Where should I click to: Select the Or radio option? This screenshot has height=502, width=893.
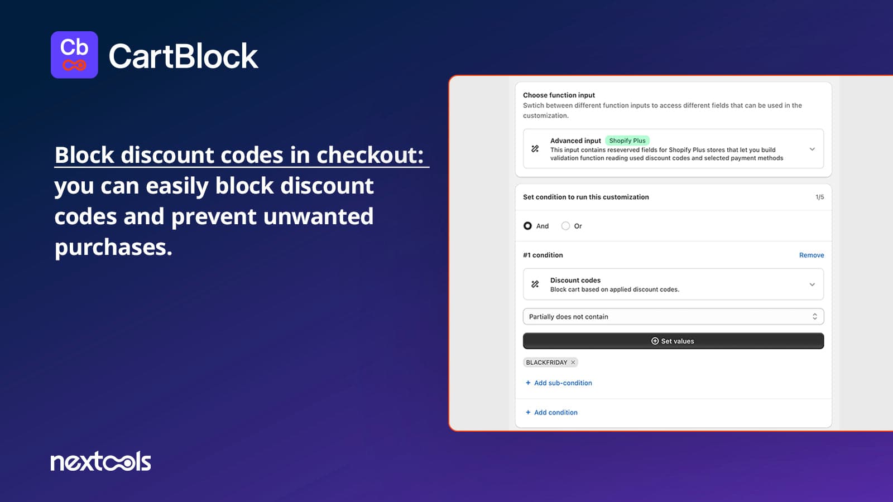[565, 226]
